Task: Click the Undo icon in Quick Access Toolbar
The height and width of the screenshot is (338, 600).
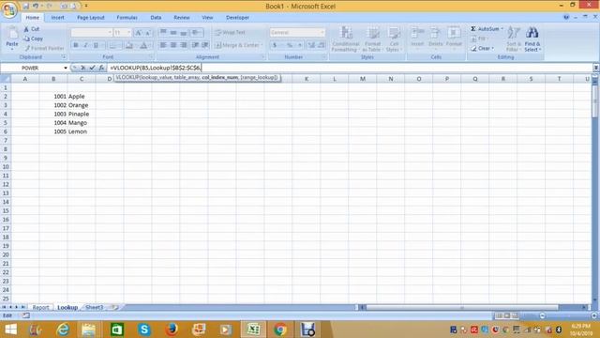Action: pos(36,7)
